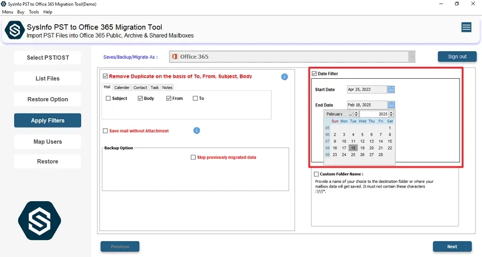Click the Office 365 logo icon
Viewport: 482px width, 257px height.
click(175, 57)
